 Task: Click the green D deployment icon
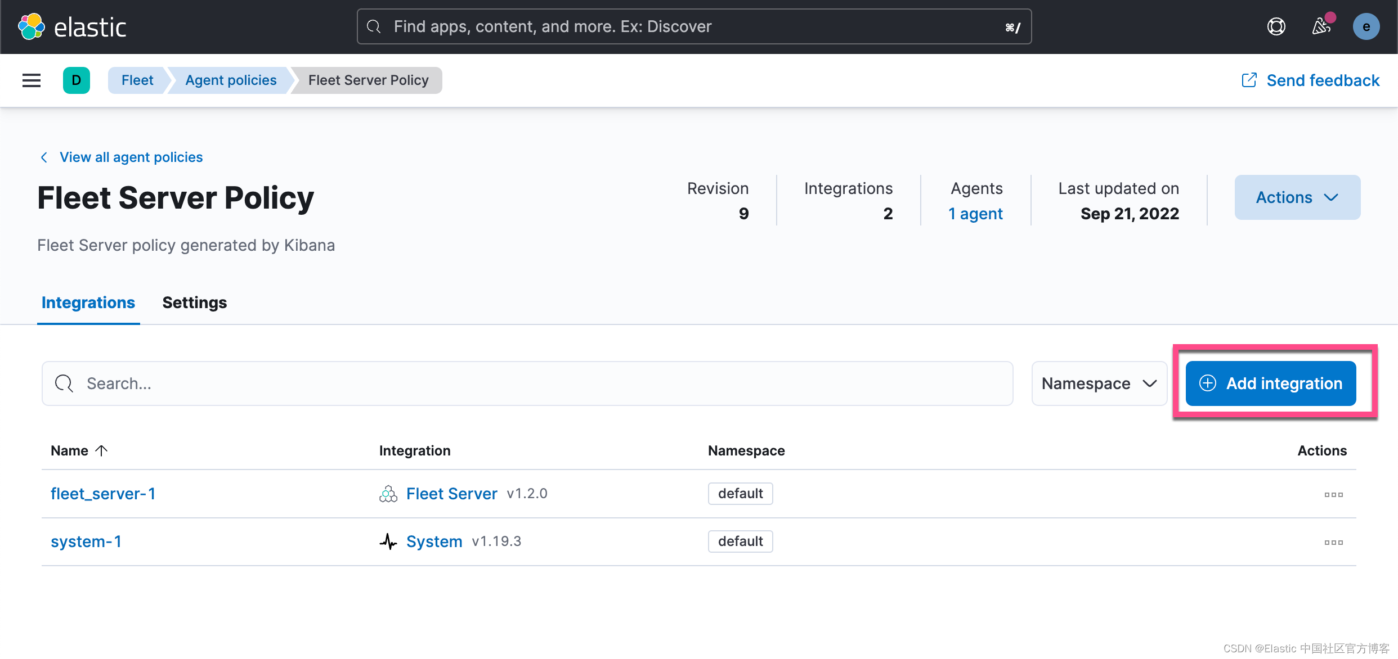pos(77,80)
